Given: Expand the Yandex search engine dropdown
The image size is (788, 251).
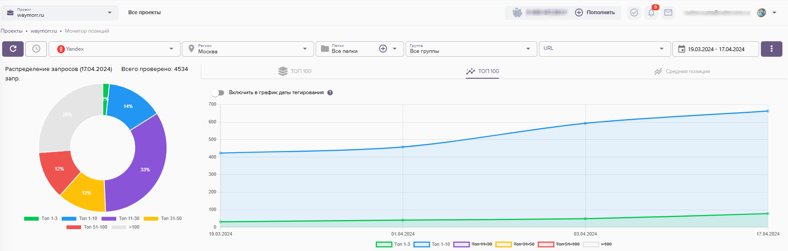Looking at the screenshot, I should click(116, 49).
